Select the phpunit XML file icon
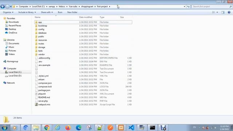The image size is (233, 131). (x=36, y=94)
